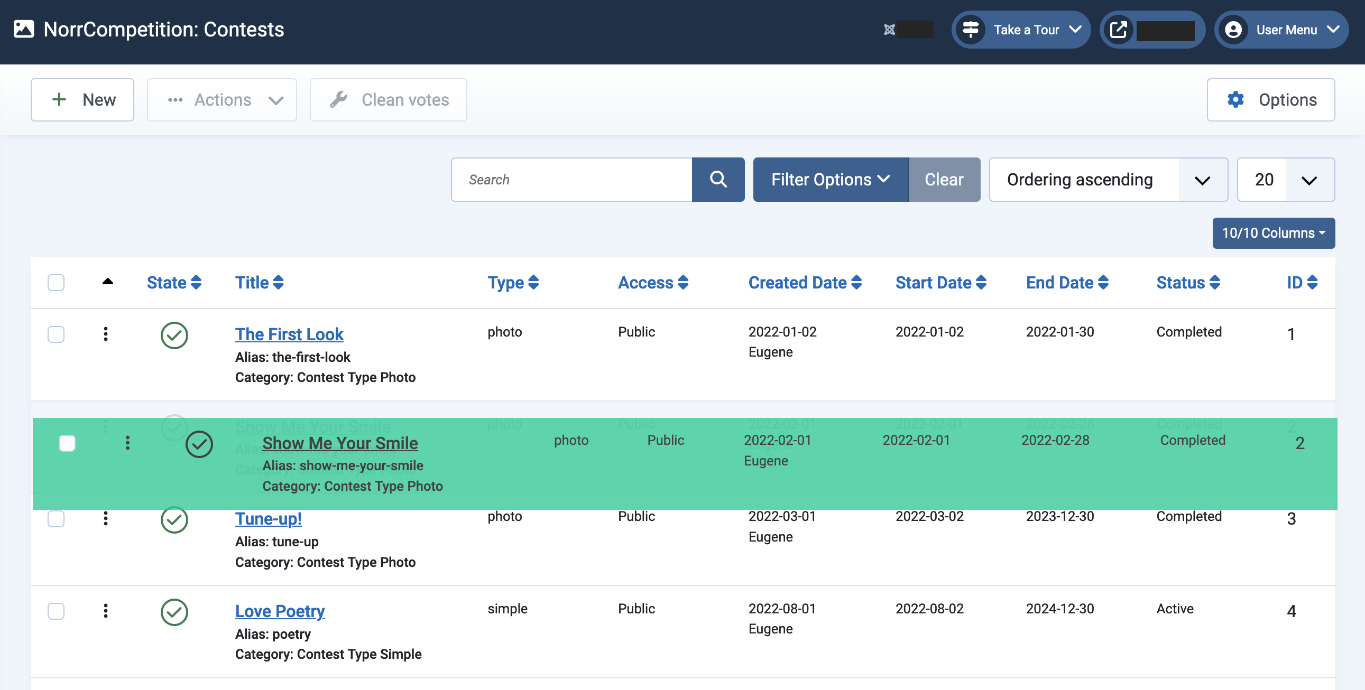The image size is (1365, 690).
Task: Click the Joomla logo icon in header
Action: (889, 30)
